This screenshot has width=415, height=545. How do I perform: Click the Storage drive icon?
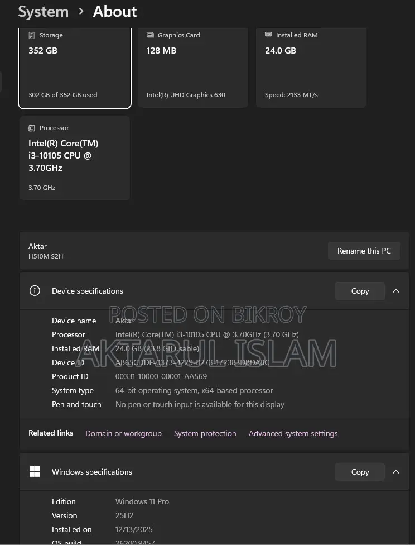pyautogui.click(x=32, y=35)
